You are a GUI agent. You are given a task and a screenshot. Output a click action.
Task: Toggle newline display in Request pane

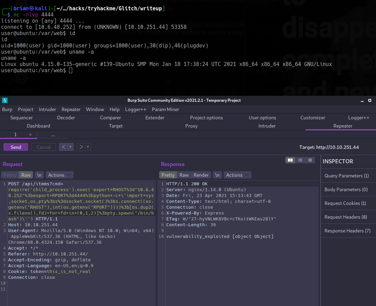(x=39, y=175)
